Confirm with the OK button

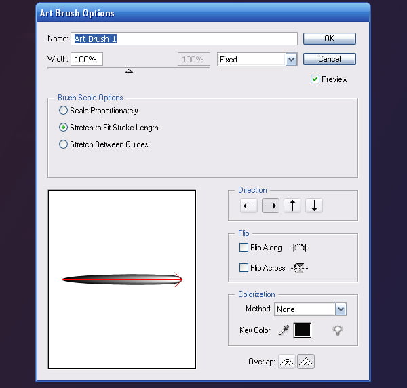[x=330, y=39]
